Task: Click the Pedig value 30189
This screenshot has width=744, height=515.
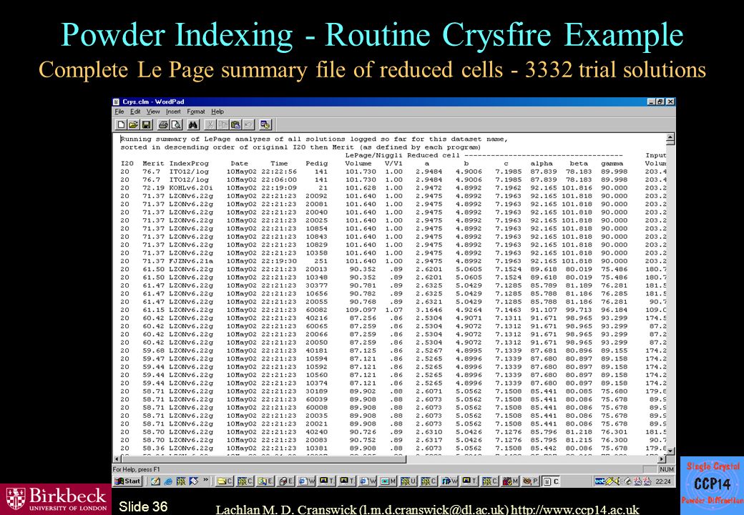Action: click(x=316, y=391)
